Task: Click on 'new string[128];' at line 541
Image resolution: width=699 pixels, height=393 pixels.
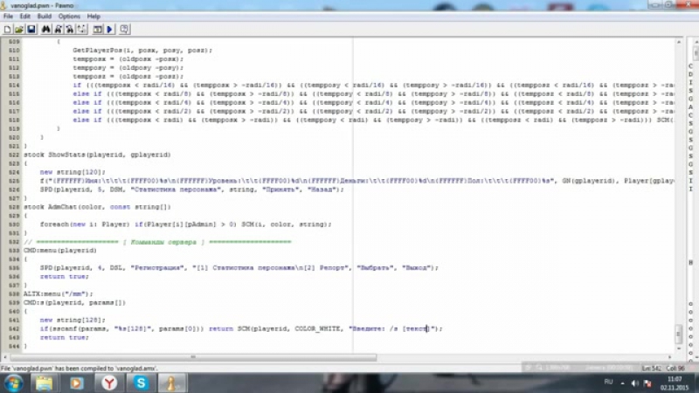Action: click(73, 320)
